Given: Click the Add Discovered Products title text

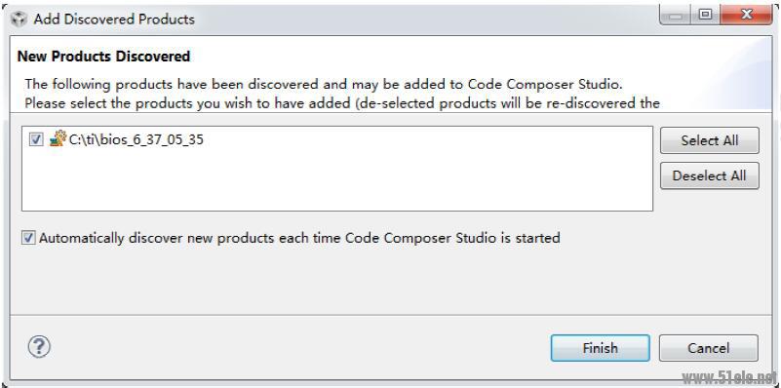Looking at the screenshot, I should 114,19.
